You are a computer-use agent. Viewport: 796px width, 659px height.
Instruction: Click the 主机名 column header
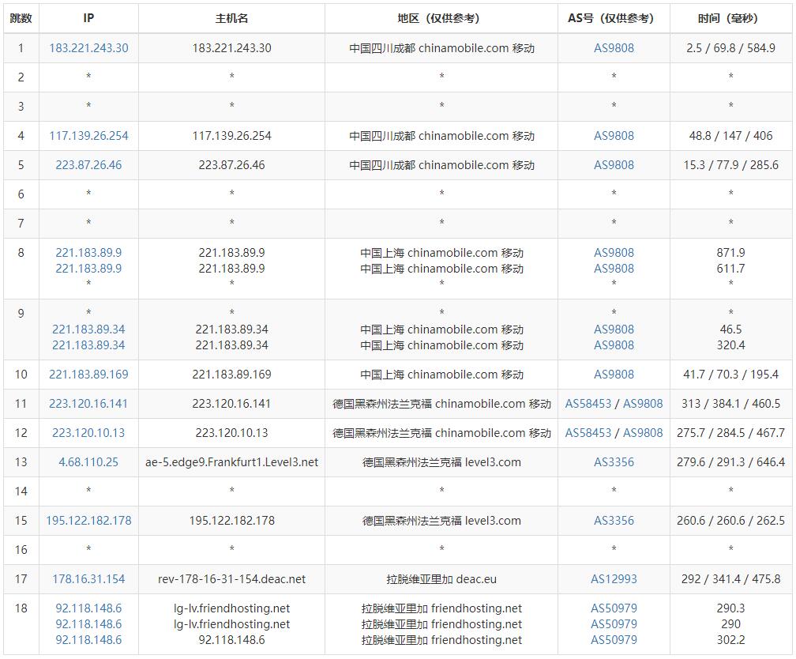231,19
